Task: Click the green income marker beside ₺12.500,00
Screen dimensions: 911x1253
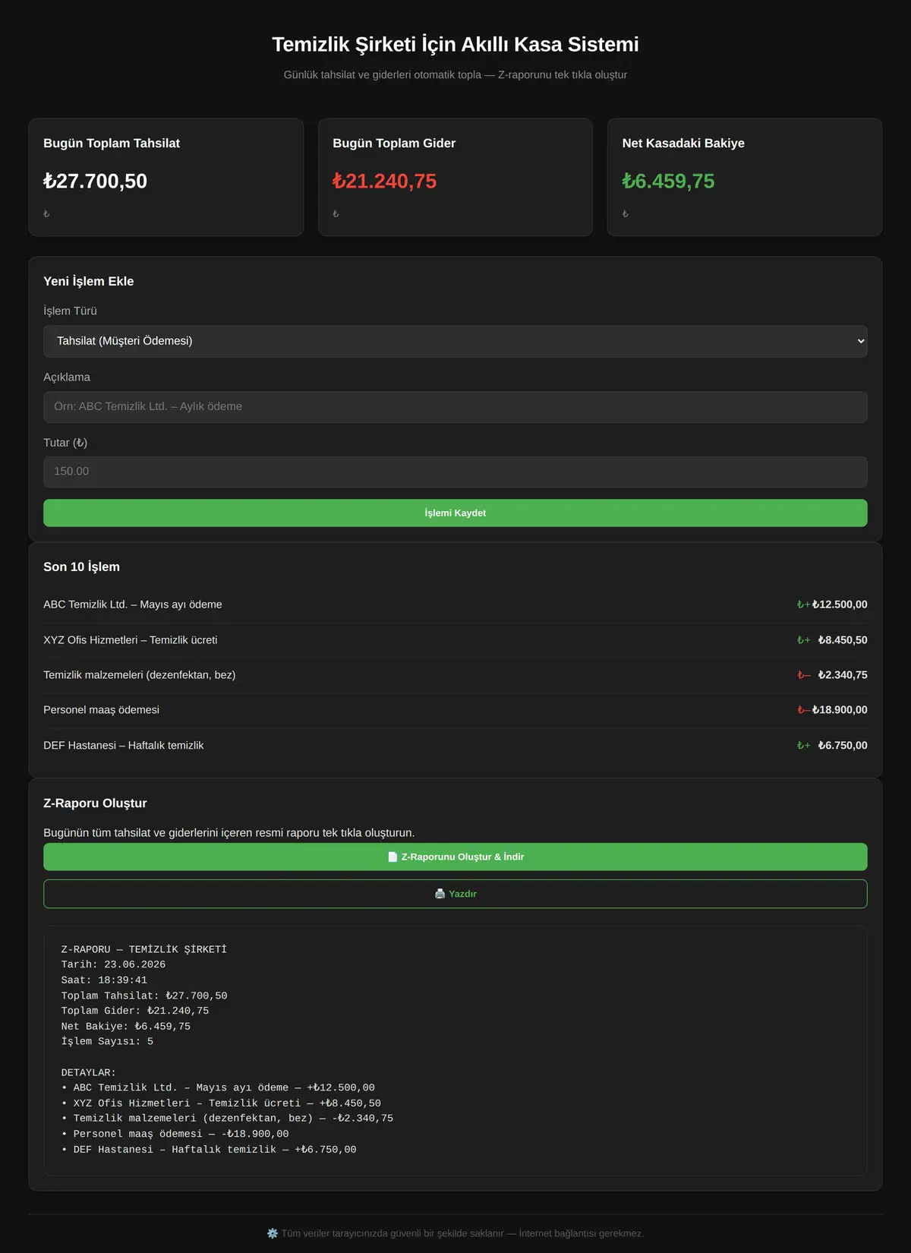Action: (803, 604)
